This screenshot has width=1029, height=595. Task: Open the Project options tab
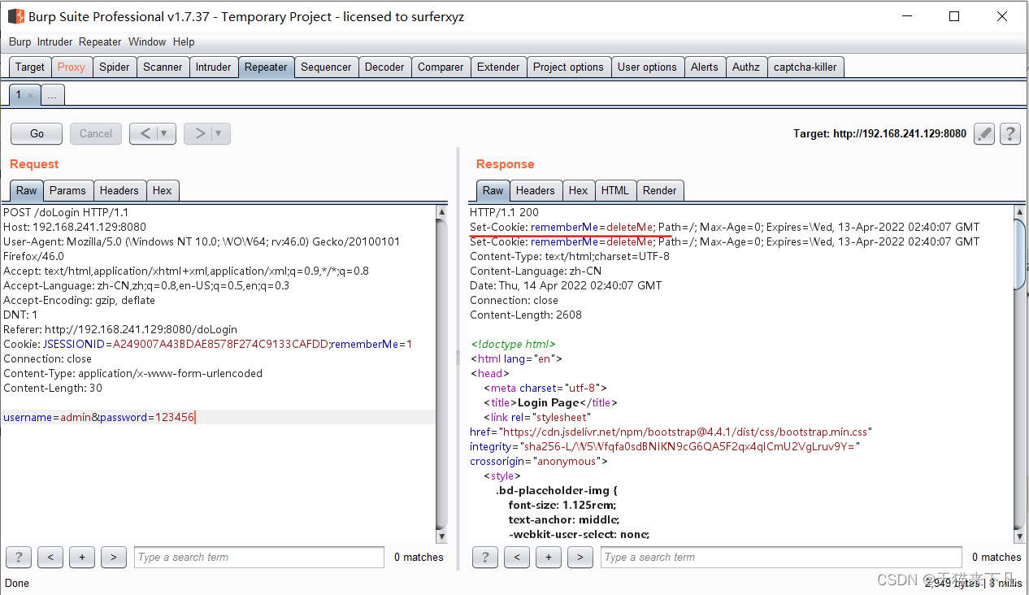(x=568, y=67)
